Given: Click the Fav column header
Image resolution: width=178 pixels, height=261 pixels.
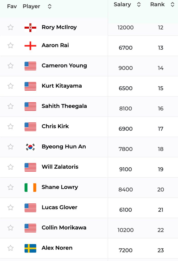Looking at the screenshot, I should pyautogui.click(x=12, y=7).
